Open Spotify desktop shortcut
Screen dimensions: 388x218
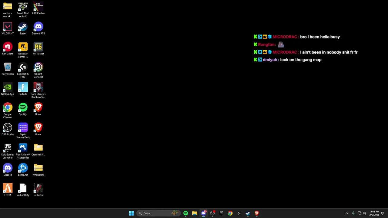[23, 109]
